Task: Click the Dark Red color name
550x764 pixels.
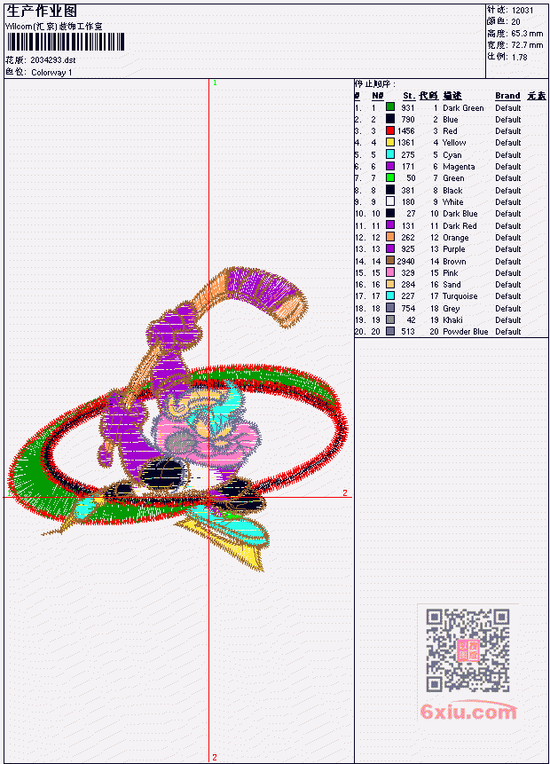Action: tap(460, 226)
